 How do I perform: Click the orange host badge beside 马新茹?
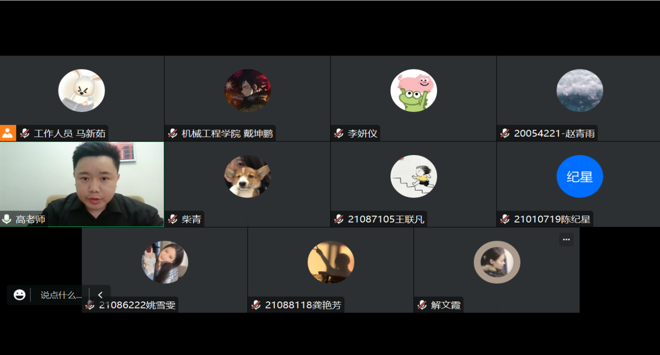click(8, 133)
